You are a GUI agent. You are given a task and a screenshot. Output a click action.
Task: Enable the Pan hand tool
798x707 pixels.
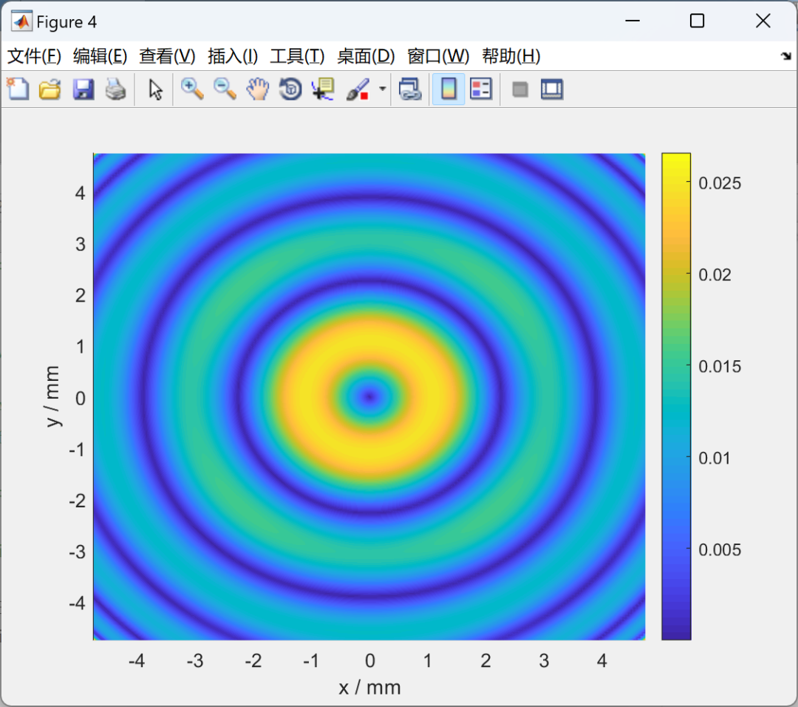[258, 89]
